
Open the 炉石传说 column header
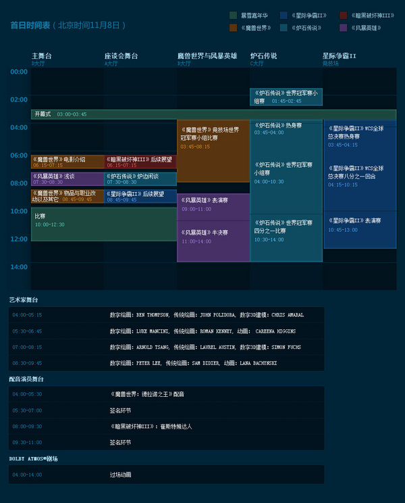(263, 56)
